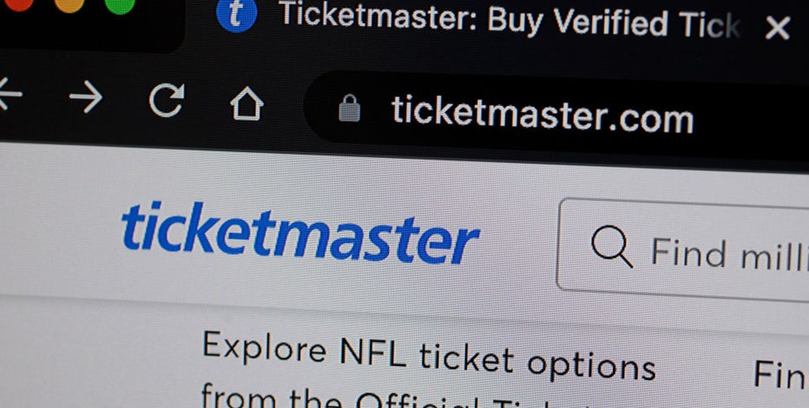Image resolution: width=809 pixels, height=408 pixels.
Task: Click the 'from the Official' text line
Action: [361, 398]
